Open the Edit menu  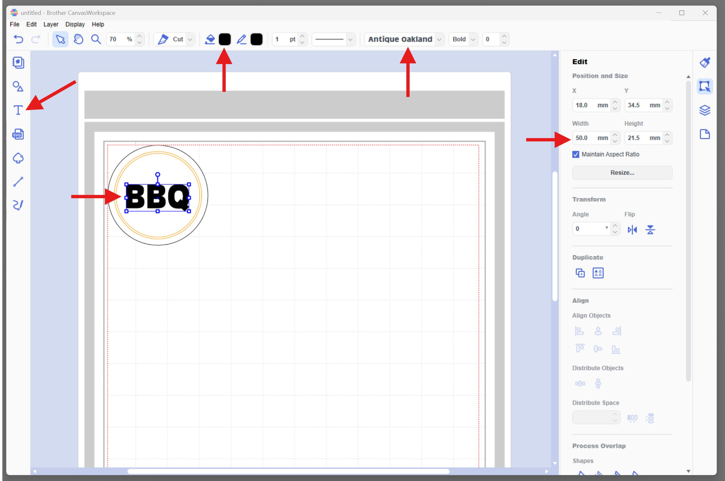31,24
